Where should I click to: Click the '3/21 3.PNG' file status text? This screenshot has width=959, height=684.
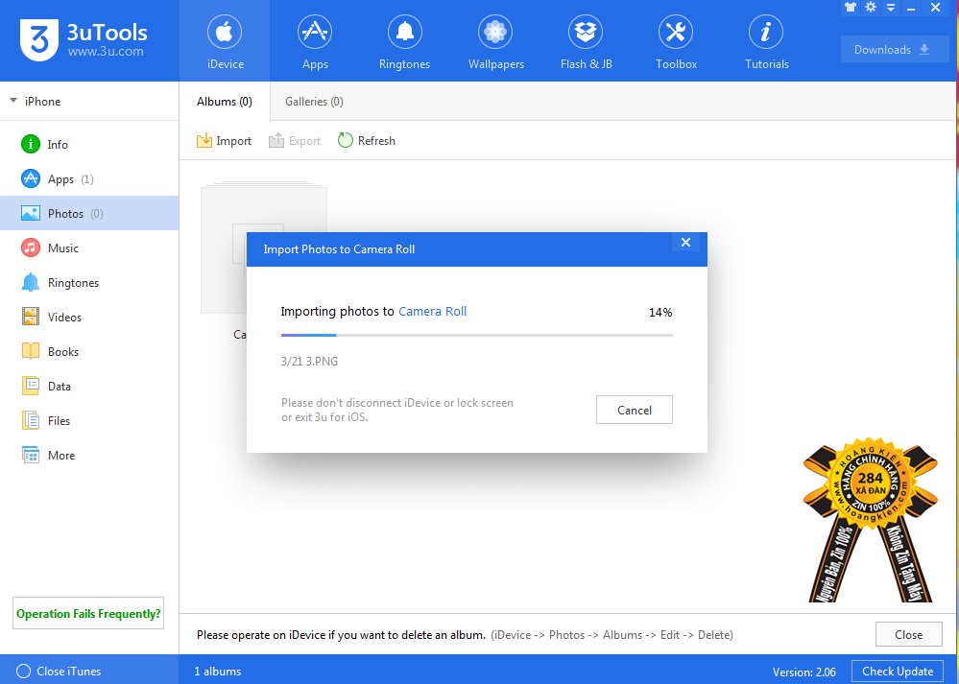tap(309, 362)
